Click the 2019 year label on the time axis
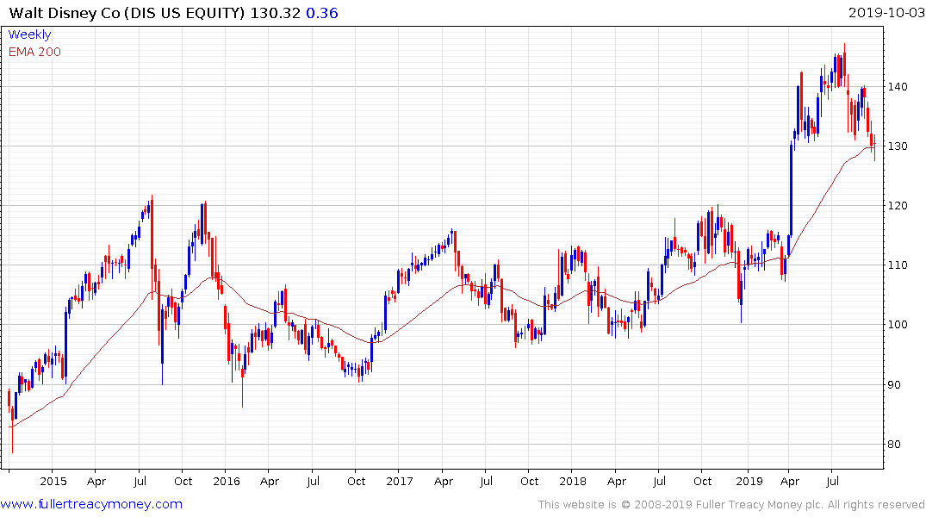926x517 pixels. [x=749, y=481]
